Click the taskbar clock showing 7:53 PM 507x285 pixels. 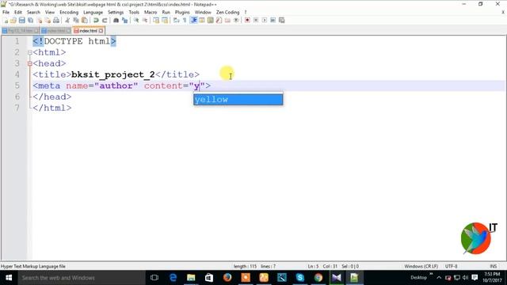pos(492,278)
